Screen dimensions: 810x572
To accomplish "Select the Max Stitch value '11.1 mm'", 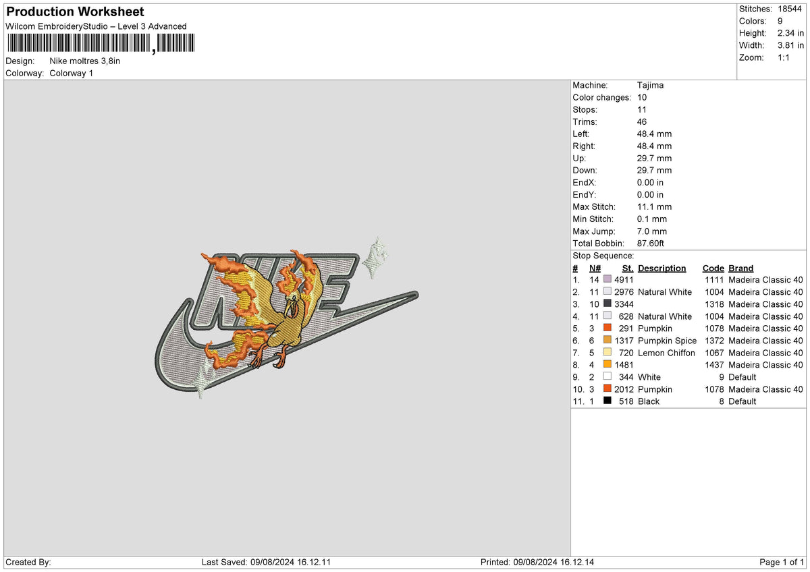I will [x=654, y=206].
